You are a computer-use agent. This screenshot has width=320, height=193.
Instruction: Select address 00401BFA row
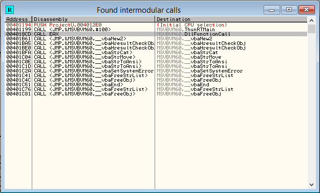coord(18,52)
